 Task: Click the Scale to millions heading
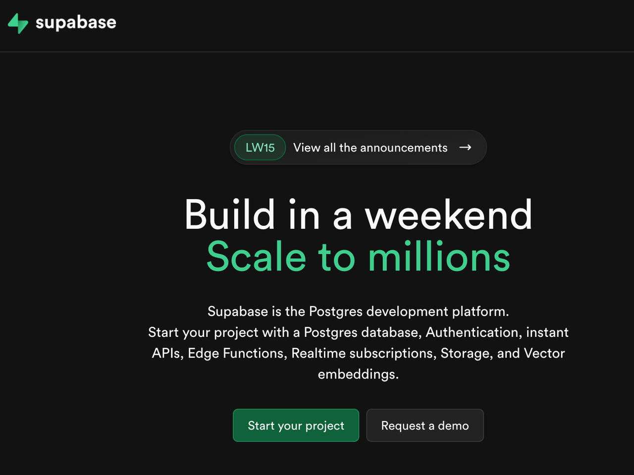358,257
